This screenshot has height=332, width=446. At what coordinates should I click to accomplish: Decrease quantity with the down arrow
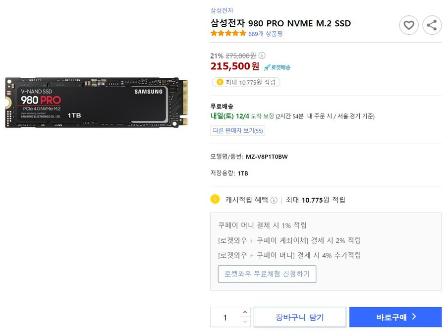click(245, 322)
